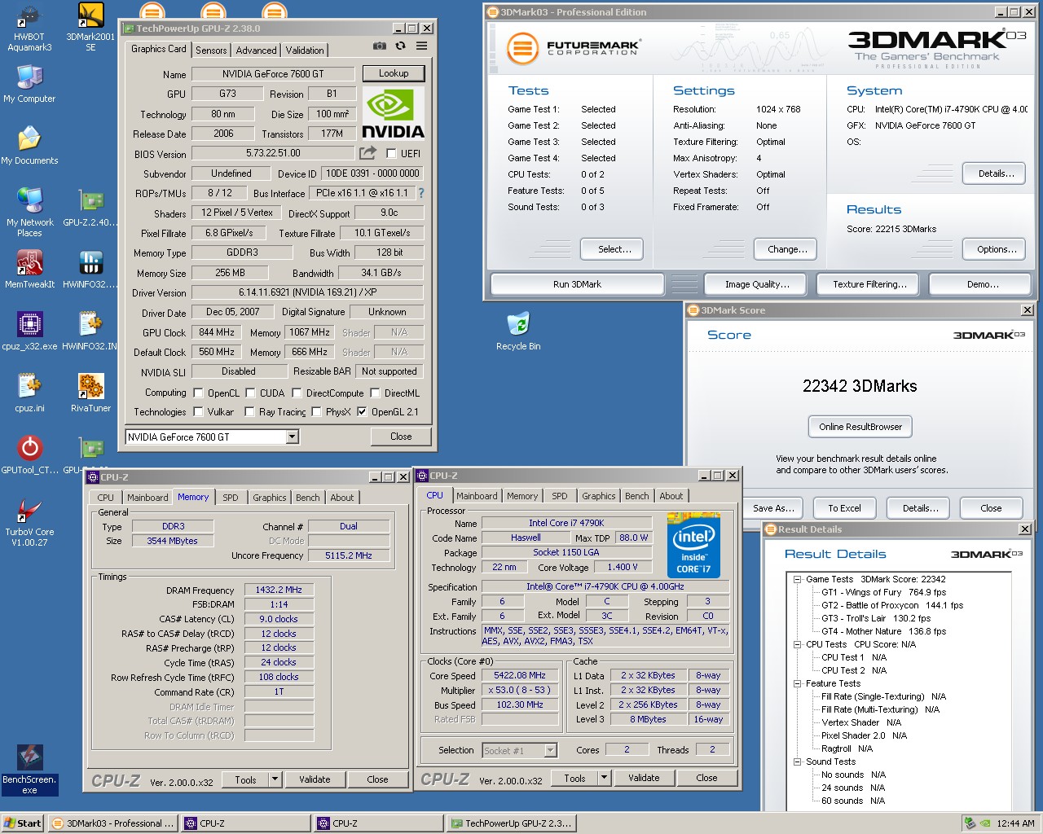
Task: Click the DRAM Frequency value 1432.2 MHz
Action: (x=279, y=590)
